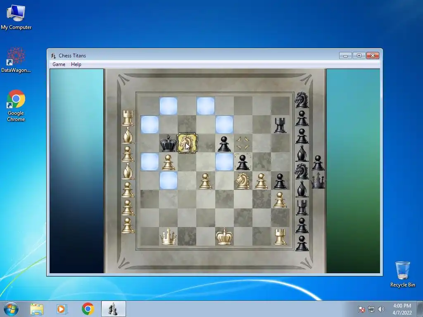Click the Show desktop strip
423x317 pixels.
420,309
